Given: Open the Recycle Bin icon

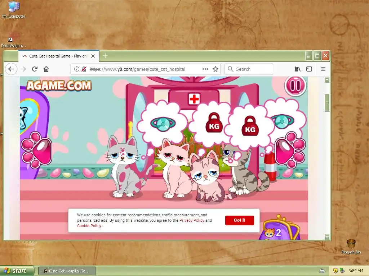Looking at the screenshot, I should [351, 247].
